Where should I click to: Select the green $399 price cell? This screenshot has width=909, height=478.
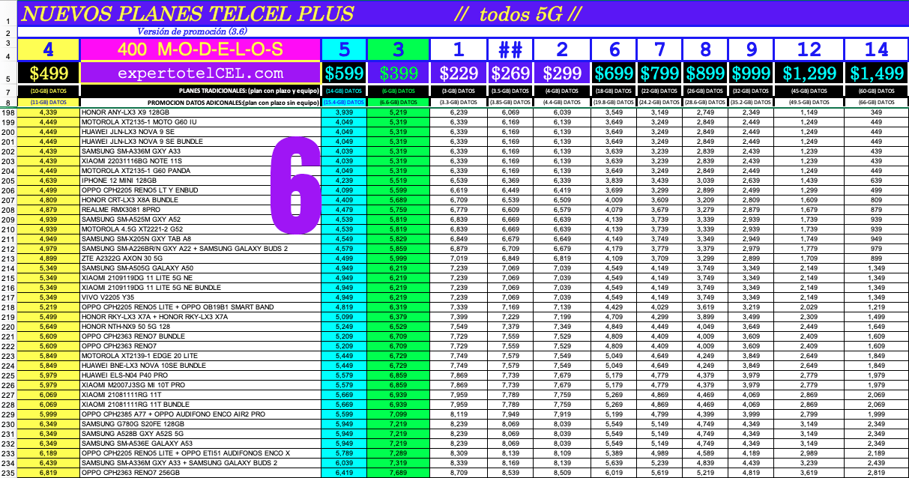(398, 73)
